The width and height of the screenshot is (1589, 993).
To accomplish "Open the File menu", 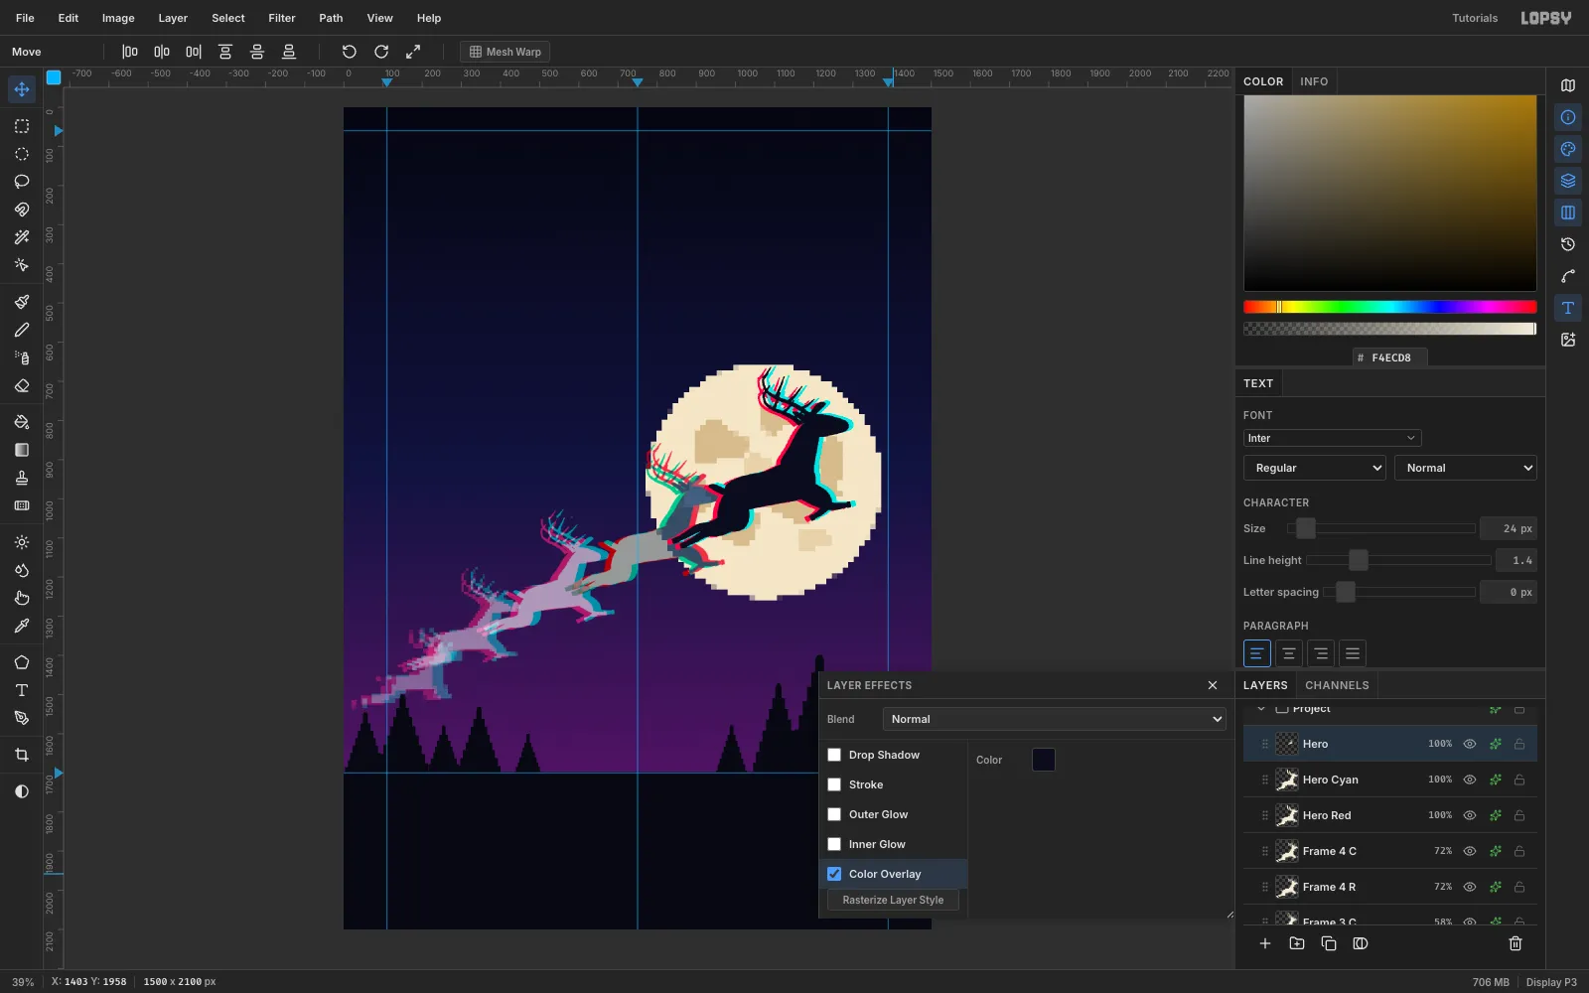I will [25, 18].
